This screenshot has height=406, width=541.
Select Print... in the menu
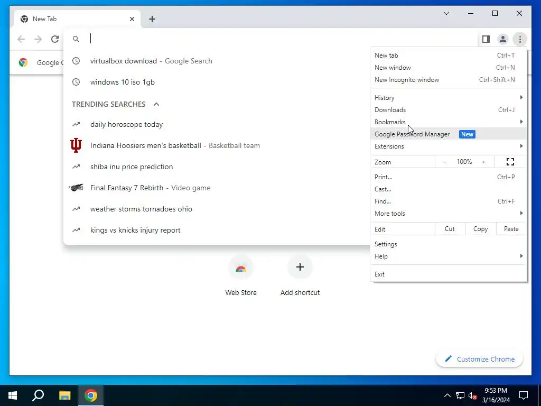tap(449, 177)
